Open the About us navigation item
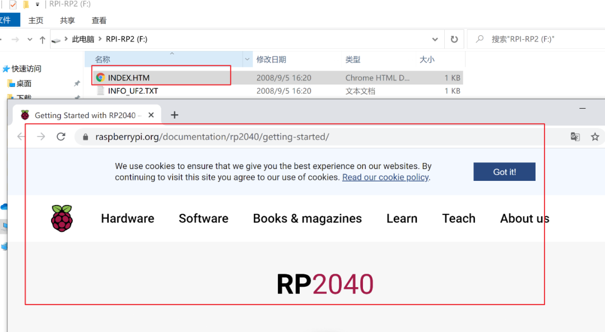605x332 pixels. (x=525, y=218)
